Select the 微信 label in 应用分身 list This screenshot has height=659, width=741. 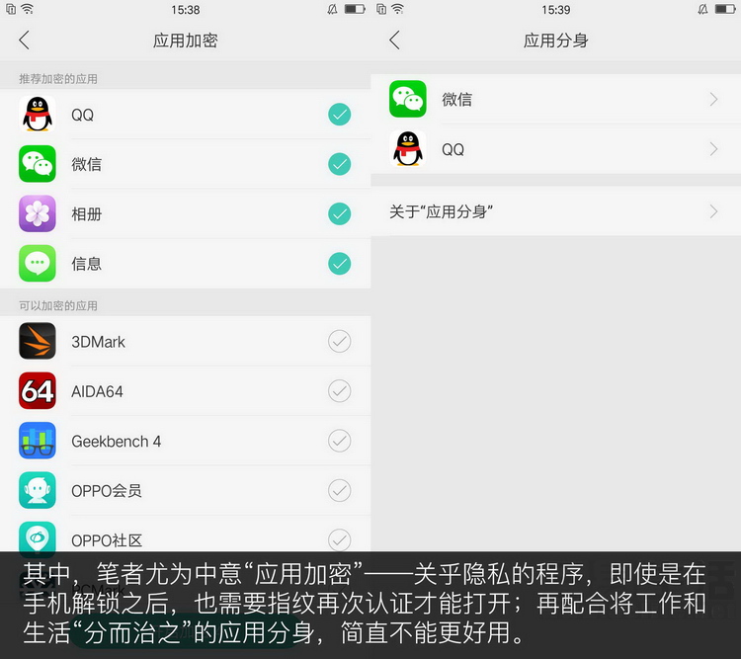pyautogui.click(x=457, y=99)
